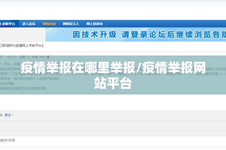This screenshot has height=150, width=226.
Task: Open the 网上求助平台 navigation tab
Action: pos(8,24)
